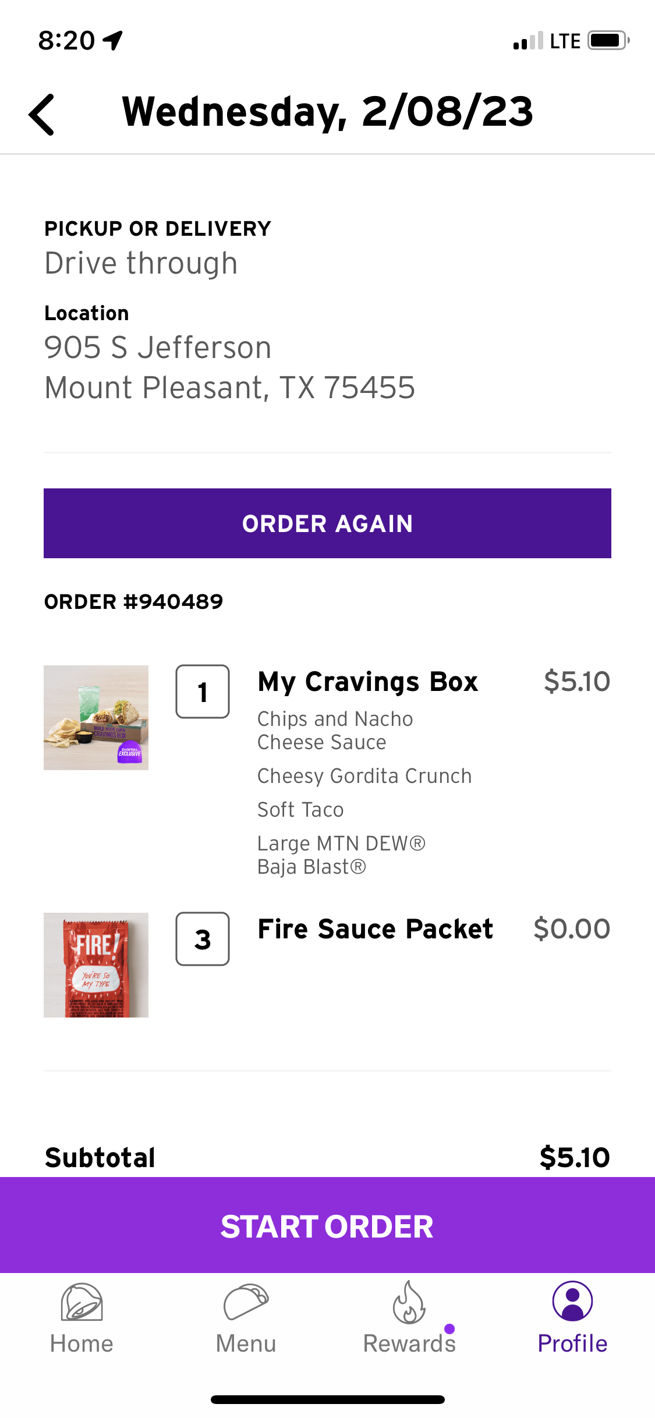Tap the battery status icon
Viewport: 655px width, 1418px height.
[x=608, y=41]
